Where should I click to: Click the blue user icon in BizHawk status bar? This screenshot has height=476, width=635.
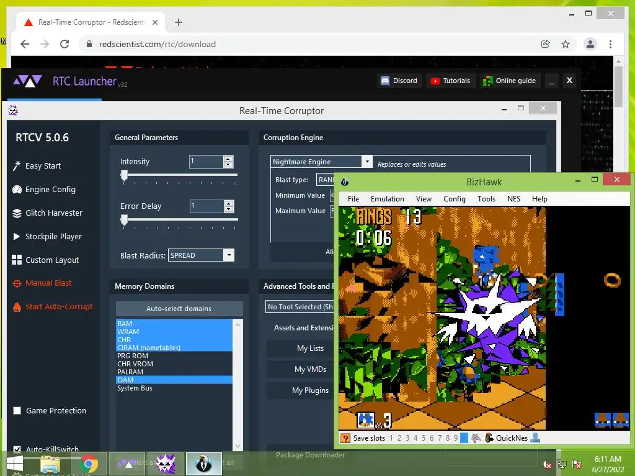[535, 438]
